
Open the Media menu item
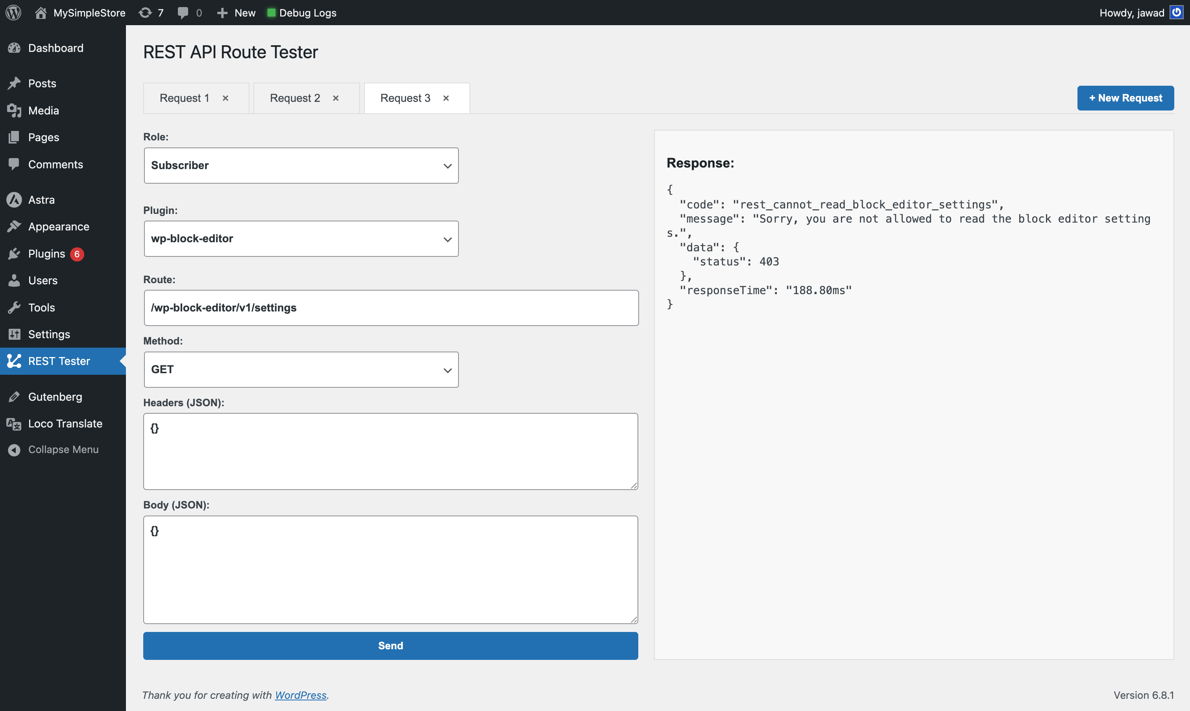[63, 111]
